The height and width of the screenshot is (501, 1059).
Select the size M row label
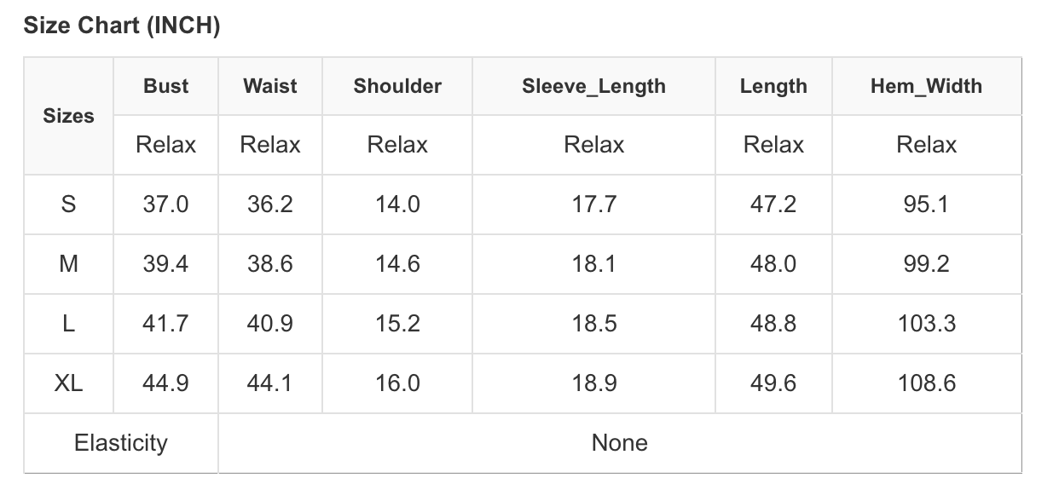click(x=68, y=264)
